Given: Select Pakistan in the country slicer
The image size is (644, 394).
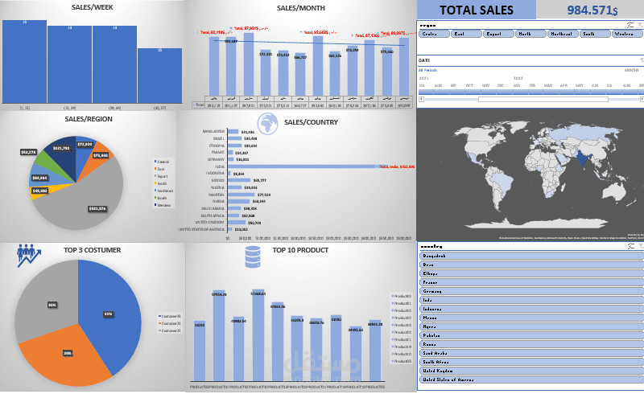Looking at the screenshot, I should (x=531, y=335).
